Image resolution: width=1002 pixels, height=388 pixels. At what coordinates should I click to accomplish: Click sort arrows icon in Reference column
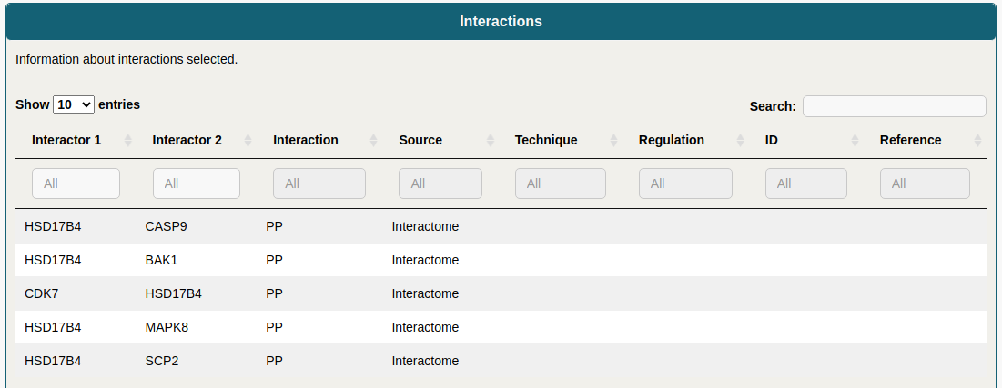coord(977,141)
